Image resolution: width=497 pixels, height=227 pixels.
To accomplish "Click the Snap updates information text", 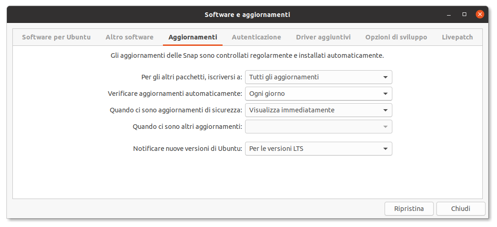I will pyautogui.click(x=247, y=55).
